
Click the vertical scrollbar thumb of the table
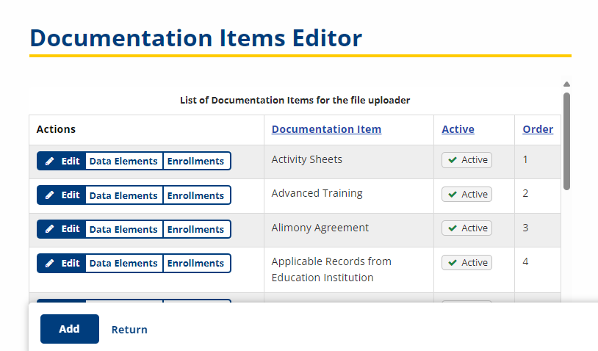coord(566,142)
